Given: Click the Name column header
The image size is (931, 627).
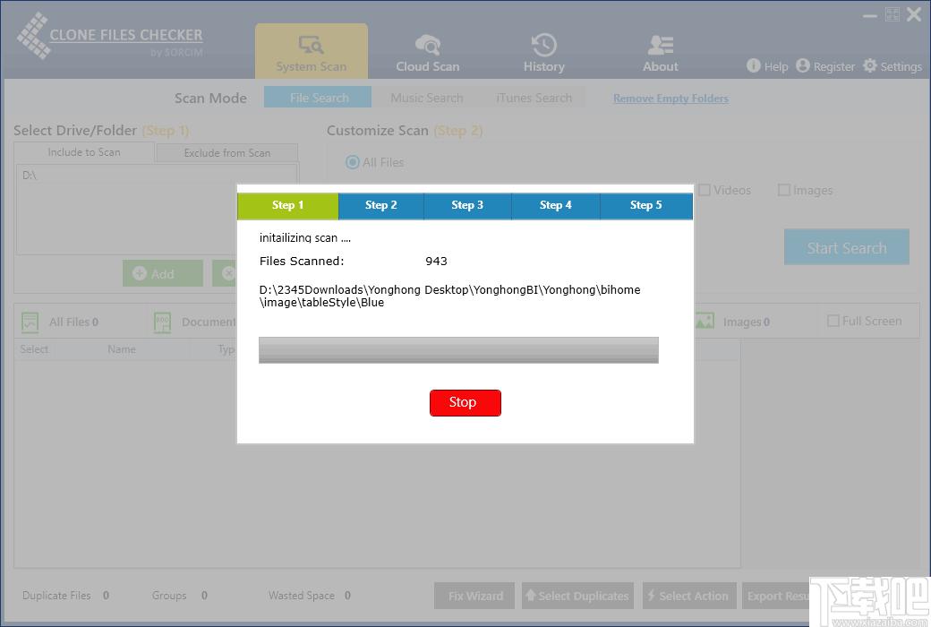Looking at the screenshot, I should (122, 349).
